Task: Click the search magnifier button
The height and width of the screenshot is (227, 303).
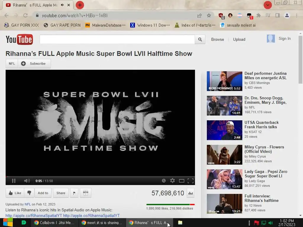Action: coord(200,39)
